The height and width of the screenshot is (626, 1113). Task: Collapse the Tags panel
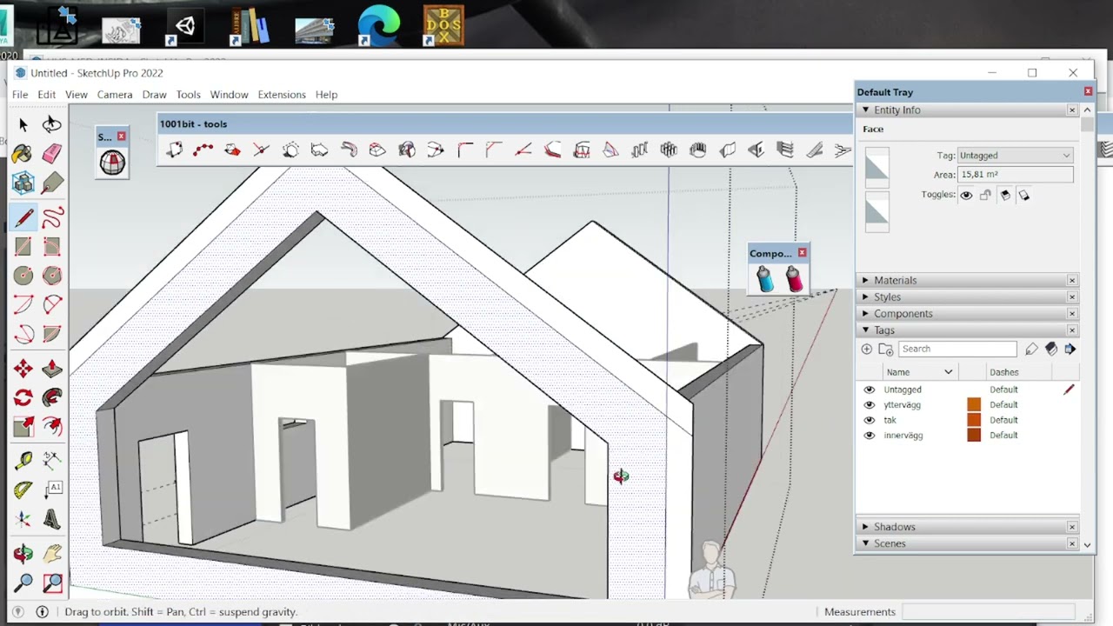point(865,330)
